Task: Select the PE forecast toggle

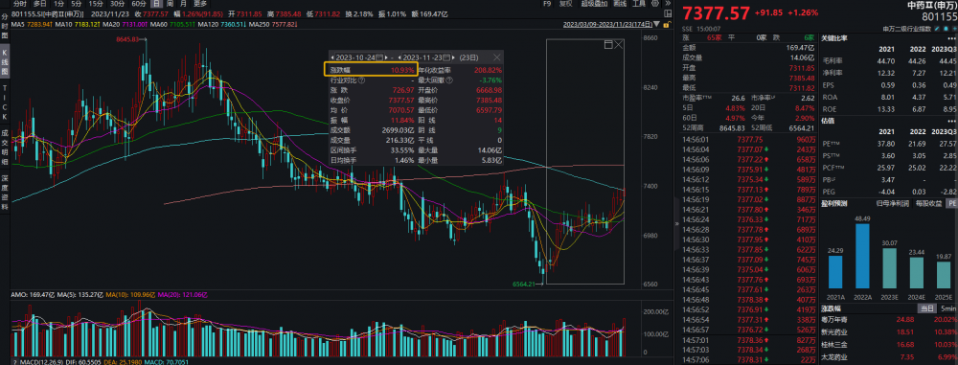Action: pyautogui.click(x=951, y=202)
